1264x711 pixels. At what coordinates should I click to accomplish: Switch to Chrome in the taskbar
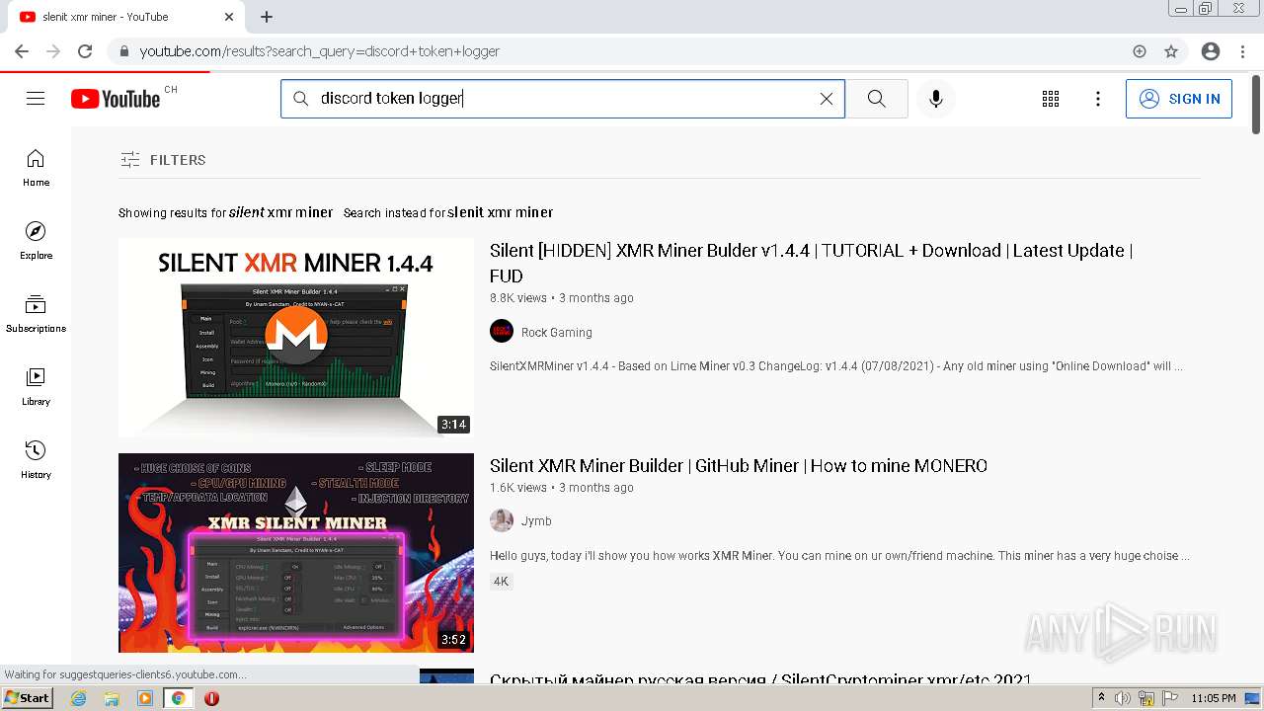point(178,698)
